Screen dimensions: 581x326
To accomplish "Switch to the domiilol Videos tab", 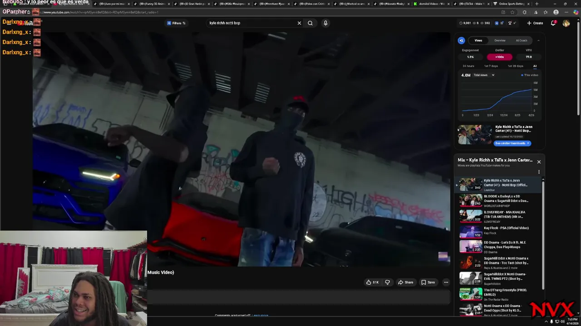I will [x=432, y=4].
